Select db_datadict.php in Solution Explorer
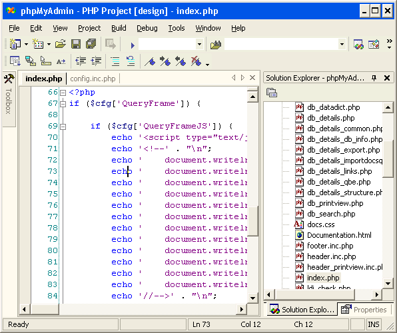Image resolution: width=397 pixels, height=333 pixels. 333,107
